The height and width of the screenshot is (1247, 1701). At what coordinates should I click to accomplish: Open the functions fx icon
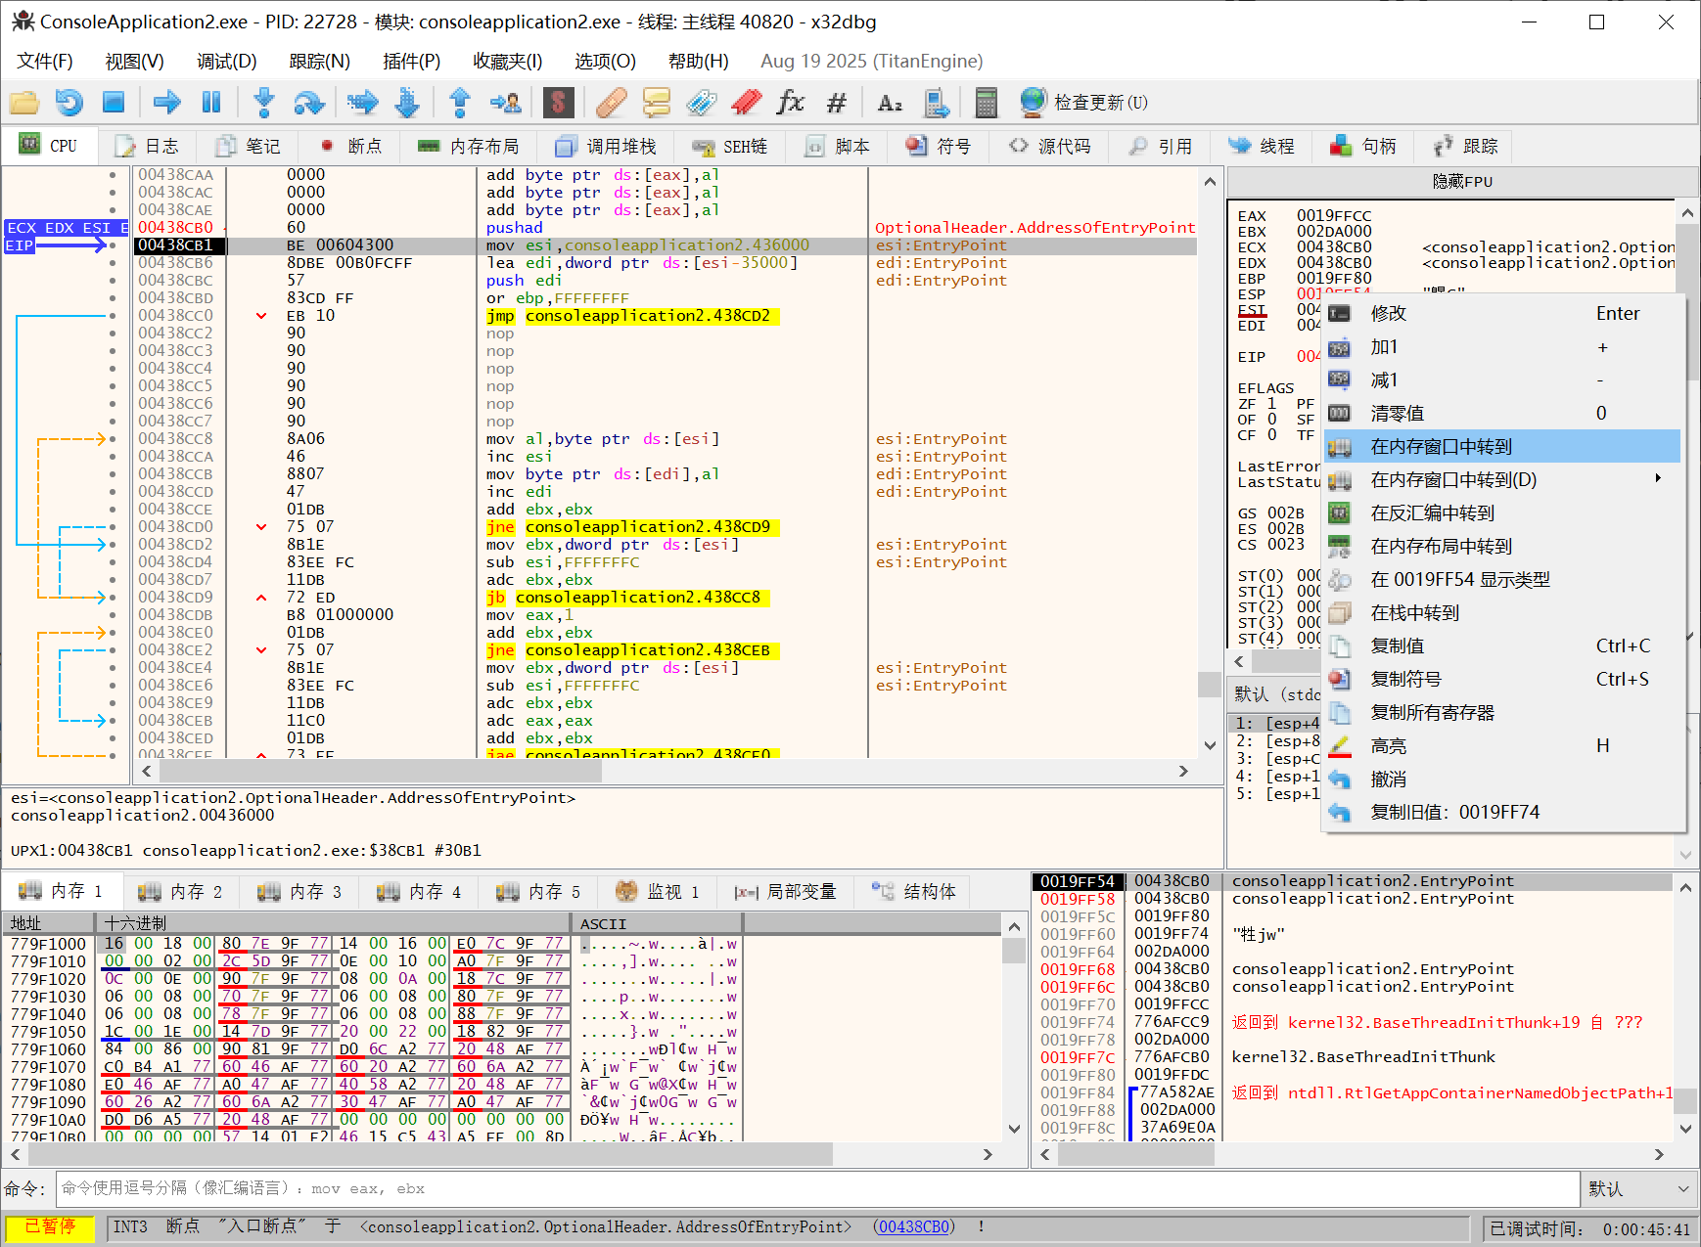coord(790,102)
